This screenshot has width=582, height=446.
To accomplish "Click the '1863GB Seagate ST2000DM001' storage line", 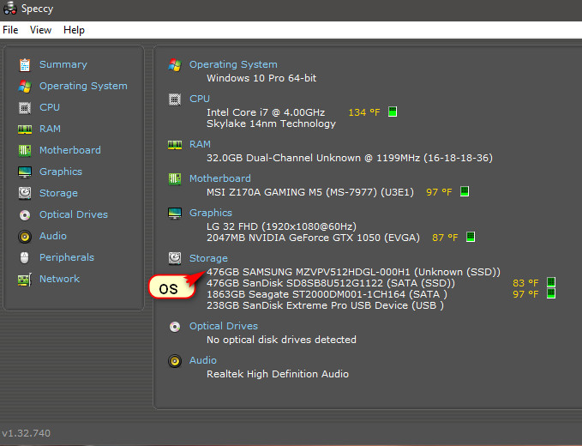I will pyautogui.click(x=327, y=294).
